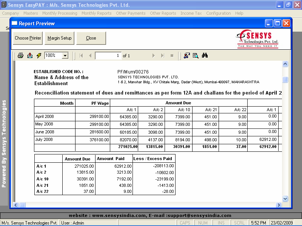
Task: Click the horizontal scrollbar right arrow
Action: point(278,205)
